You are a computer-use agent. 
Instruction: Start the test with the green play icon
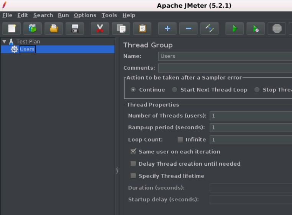235,28
